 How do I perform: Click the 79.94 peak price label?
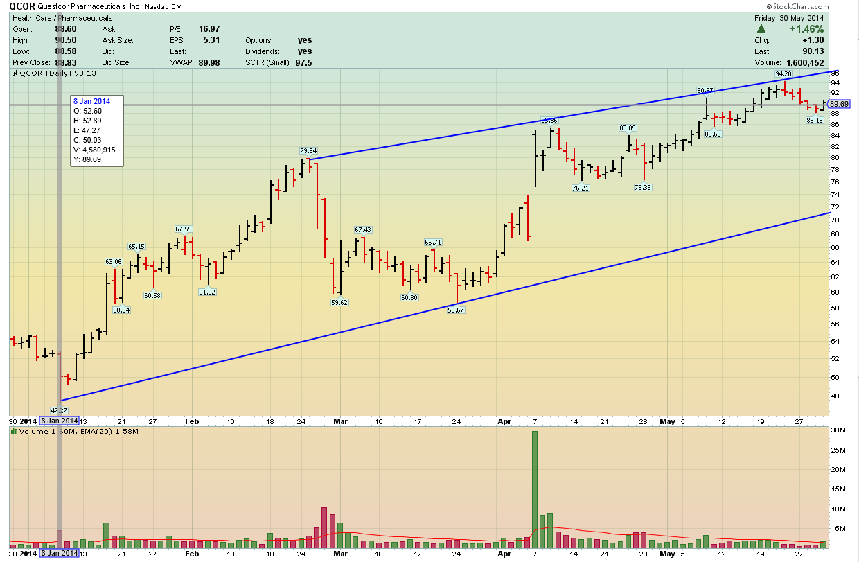pos(309,150)
